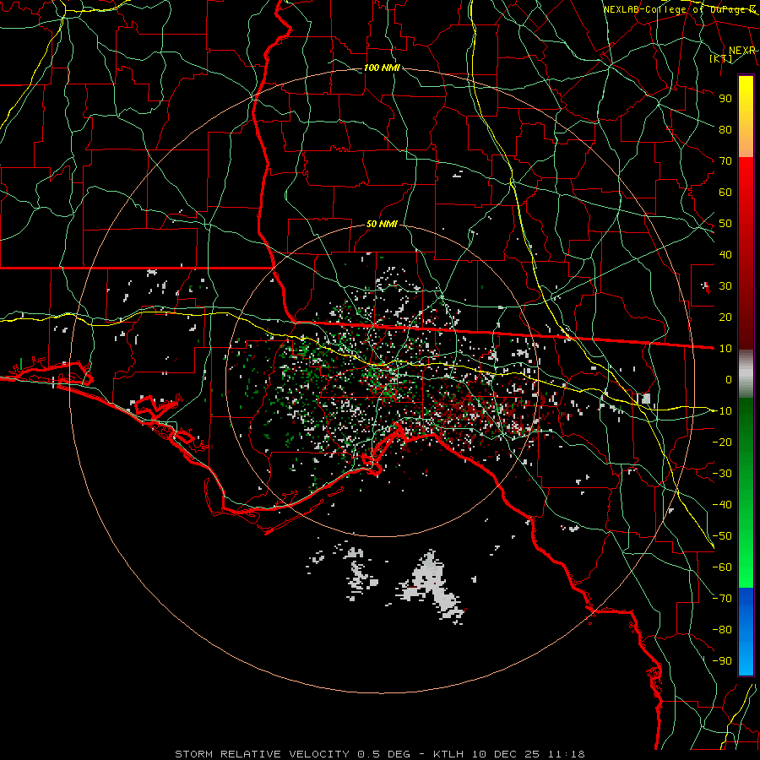Click the "50 NMI" range ring label
This screenshot has height=760, width=760.
tap(382, 224)
